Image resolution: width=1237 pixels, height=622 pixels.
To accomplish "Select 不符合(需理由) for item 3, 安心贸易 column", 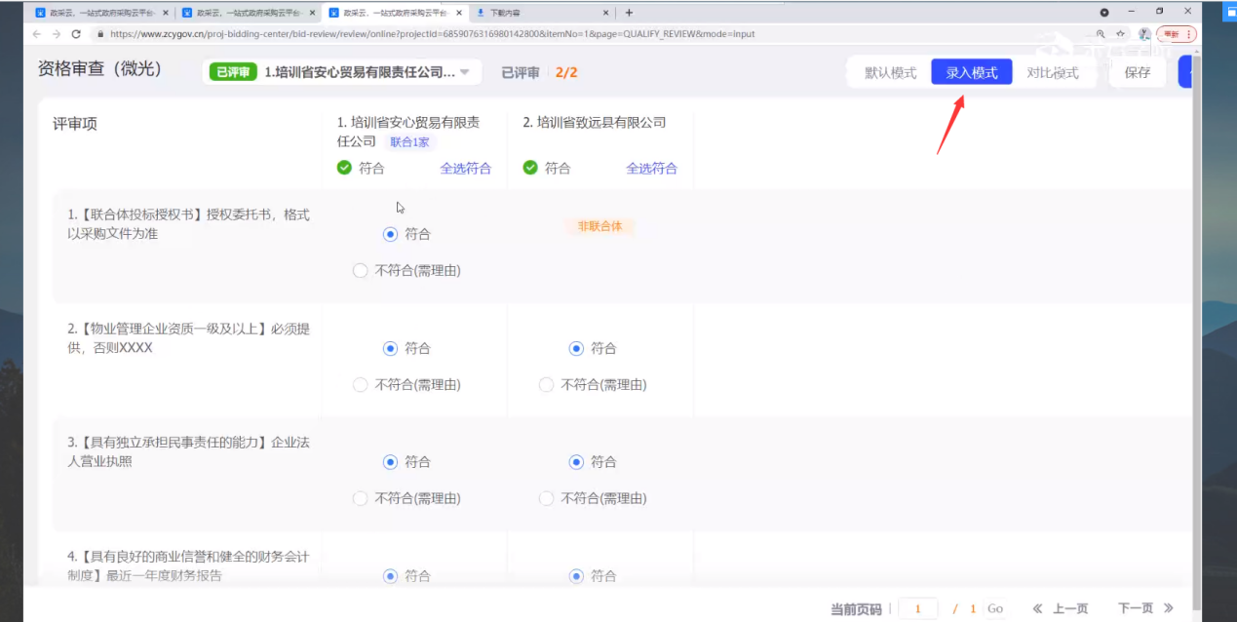I will pyautogui.click(x=361, y=499).
